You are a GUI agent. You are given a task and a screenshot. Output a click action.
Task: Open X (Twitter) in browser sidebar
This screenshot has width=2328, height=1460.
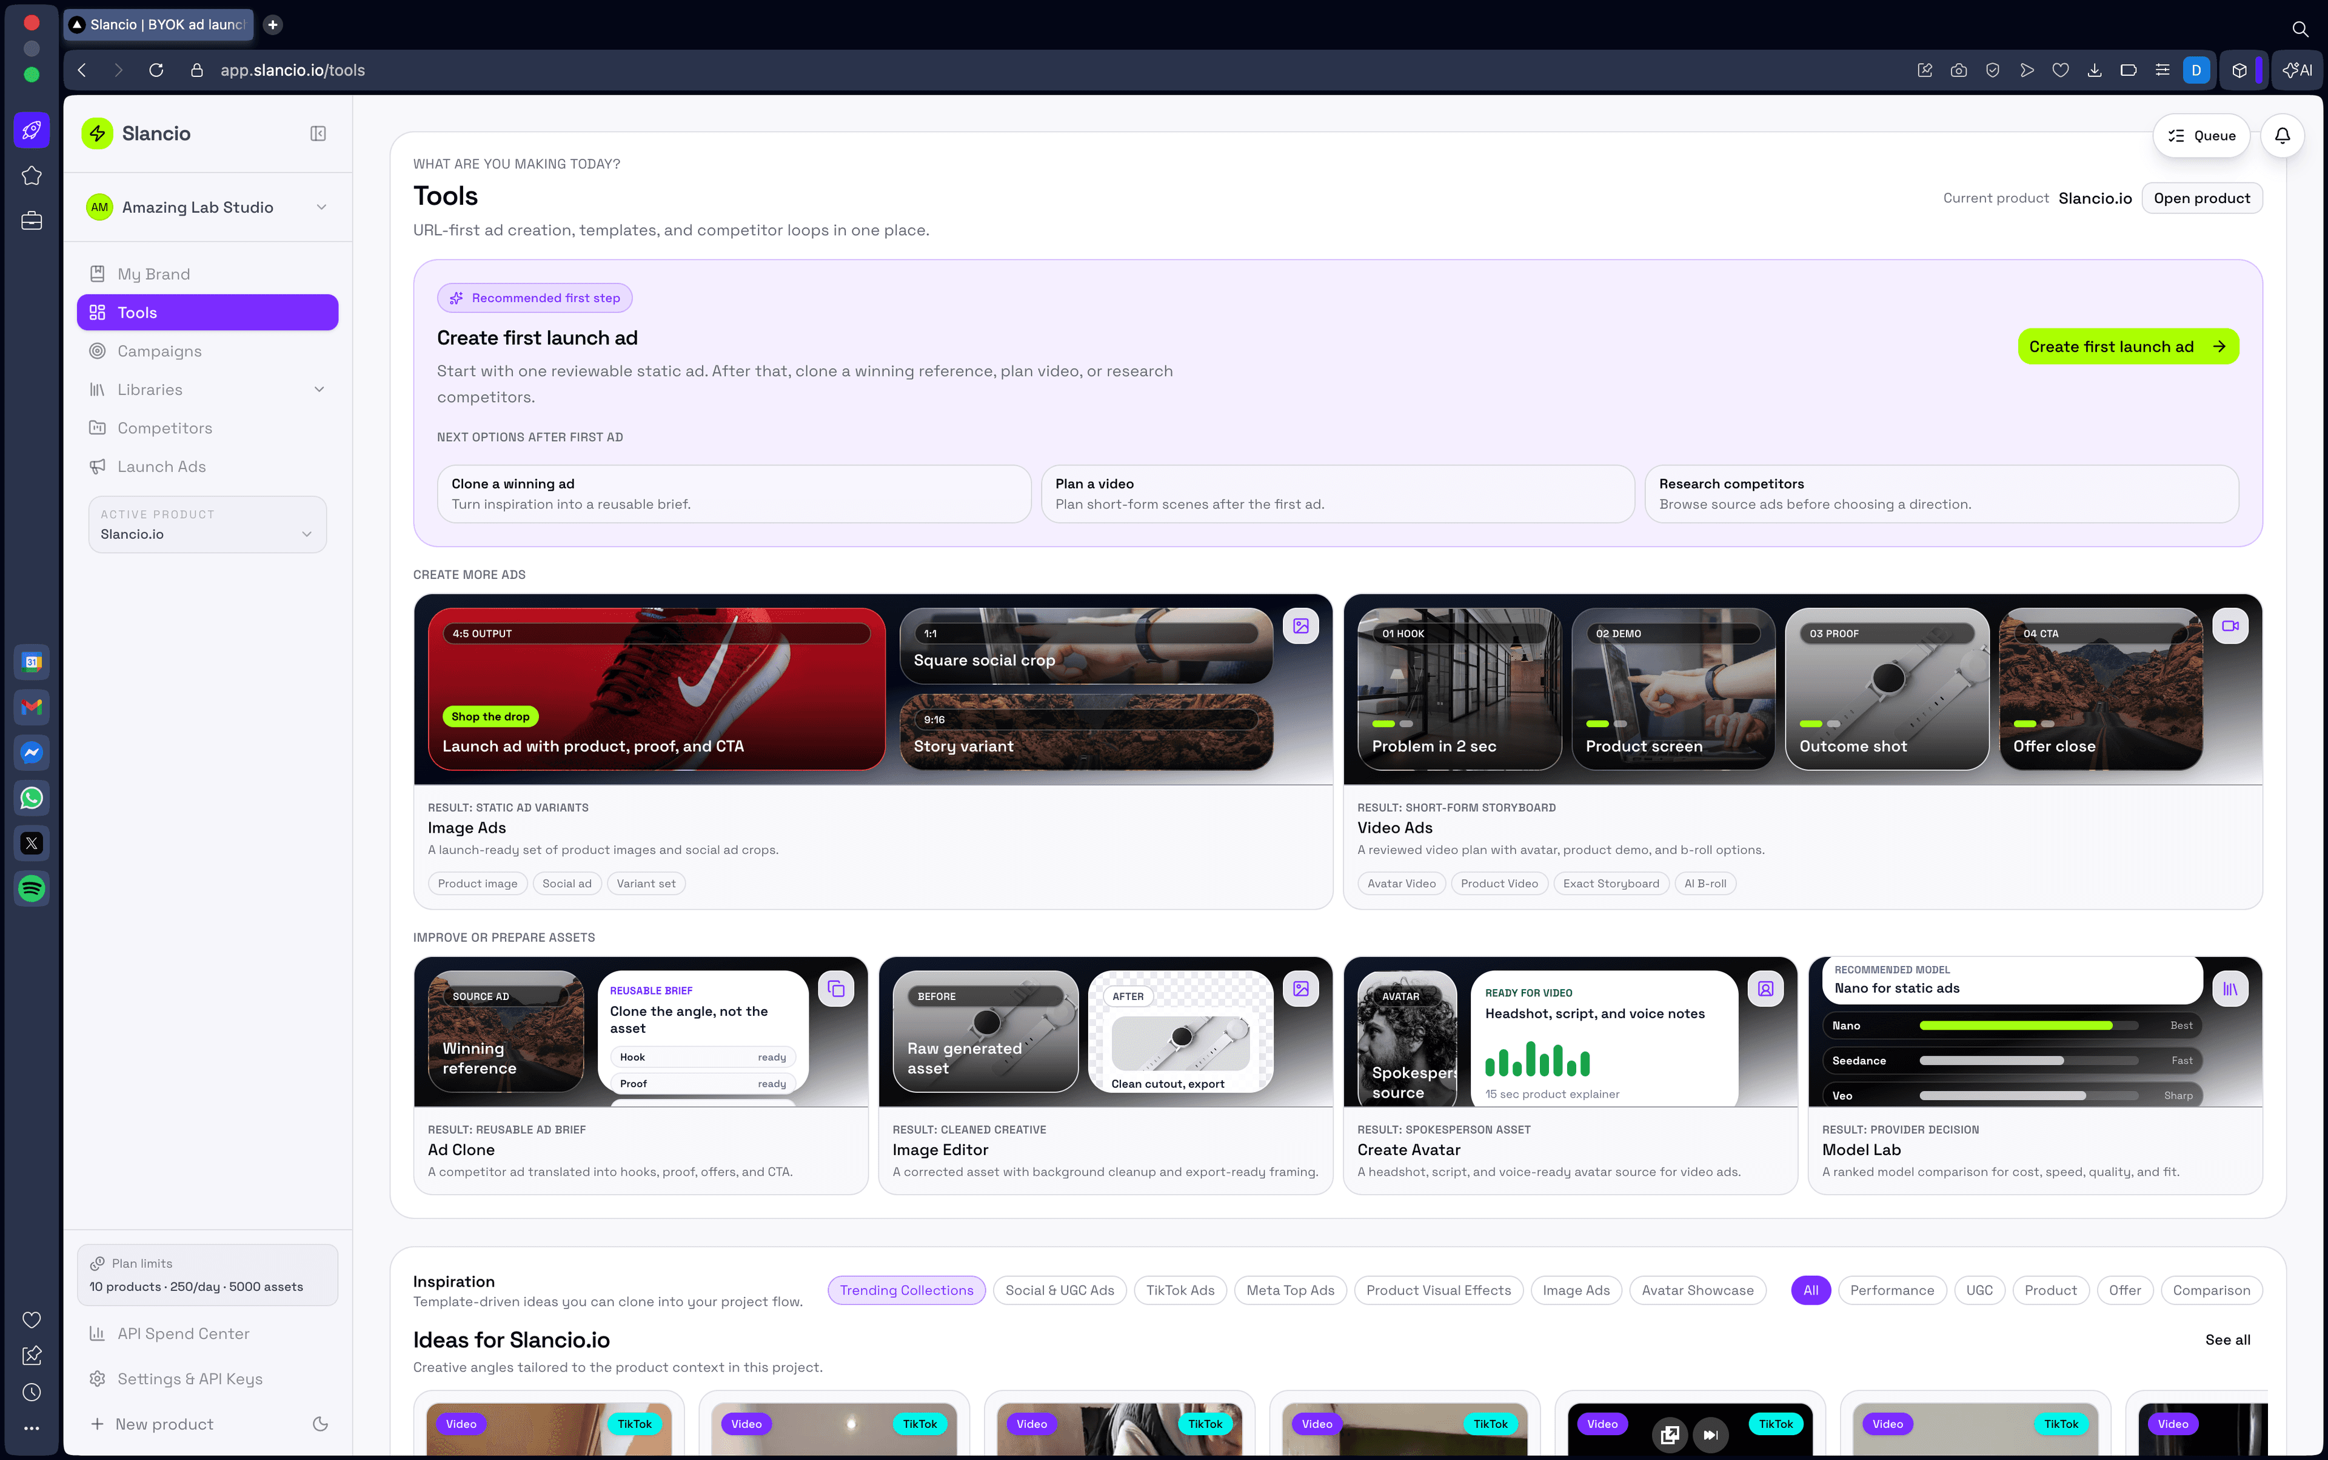tap(32, 843)
